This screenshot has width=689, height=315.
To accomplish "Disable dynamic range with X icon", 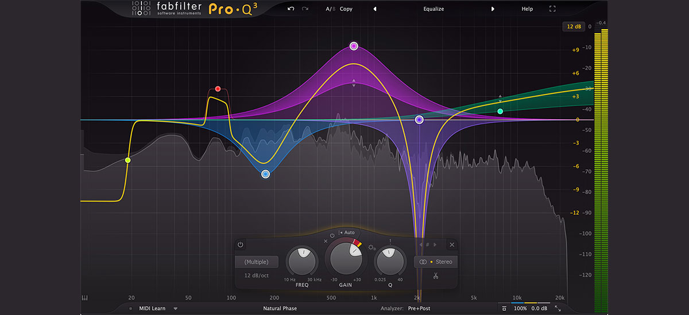I will pos(326,241).
